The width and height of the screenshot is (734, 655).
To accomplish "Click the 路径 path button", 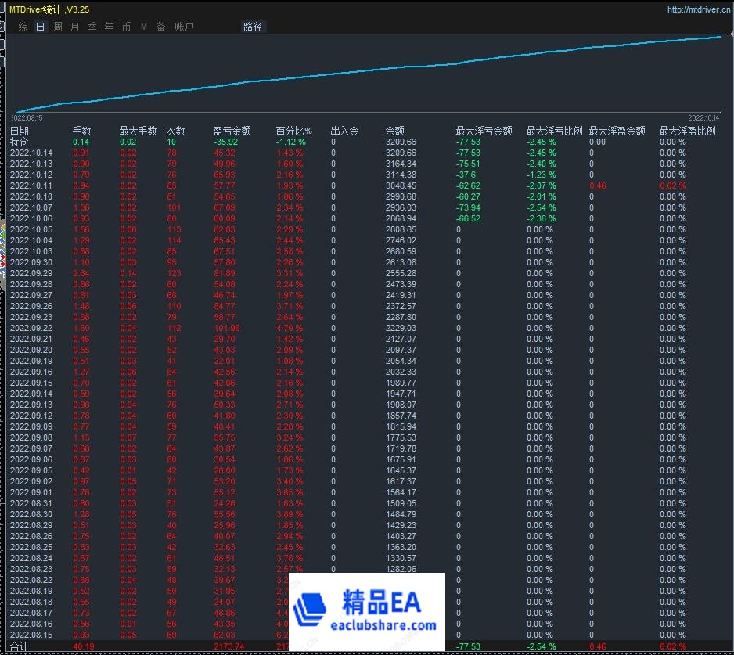I will [x=253, y=27].
